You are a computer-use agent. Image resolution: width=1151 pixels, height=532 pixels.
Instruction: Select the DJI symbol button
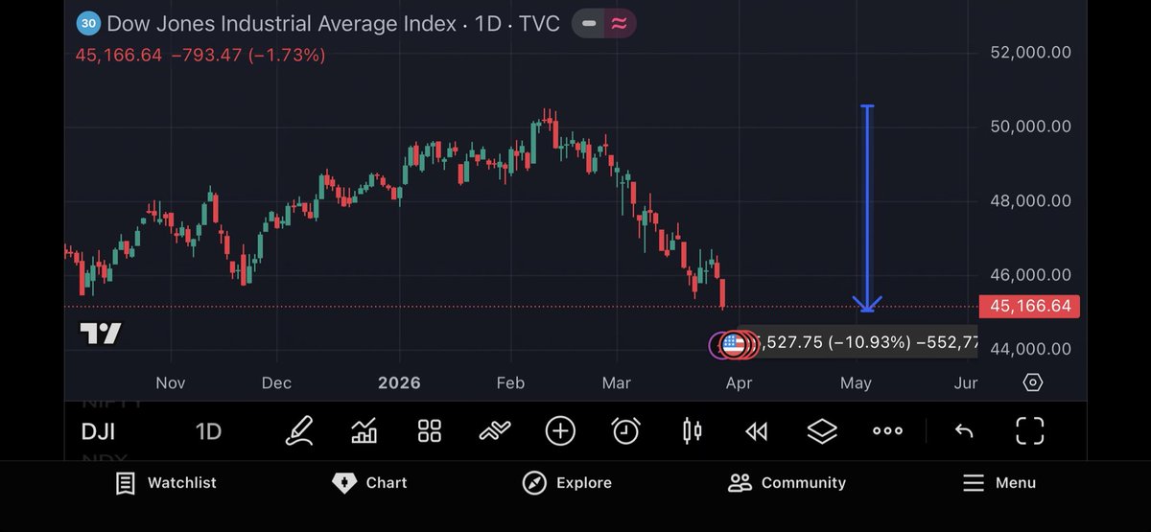tap(98, 431)
